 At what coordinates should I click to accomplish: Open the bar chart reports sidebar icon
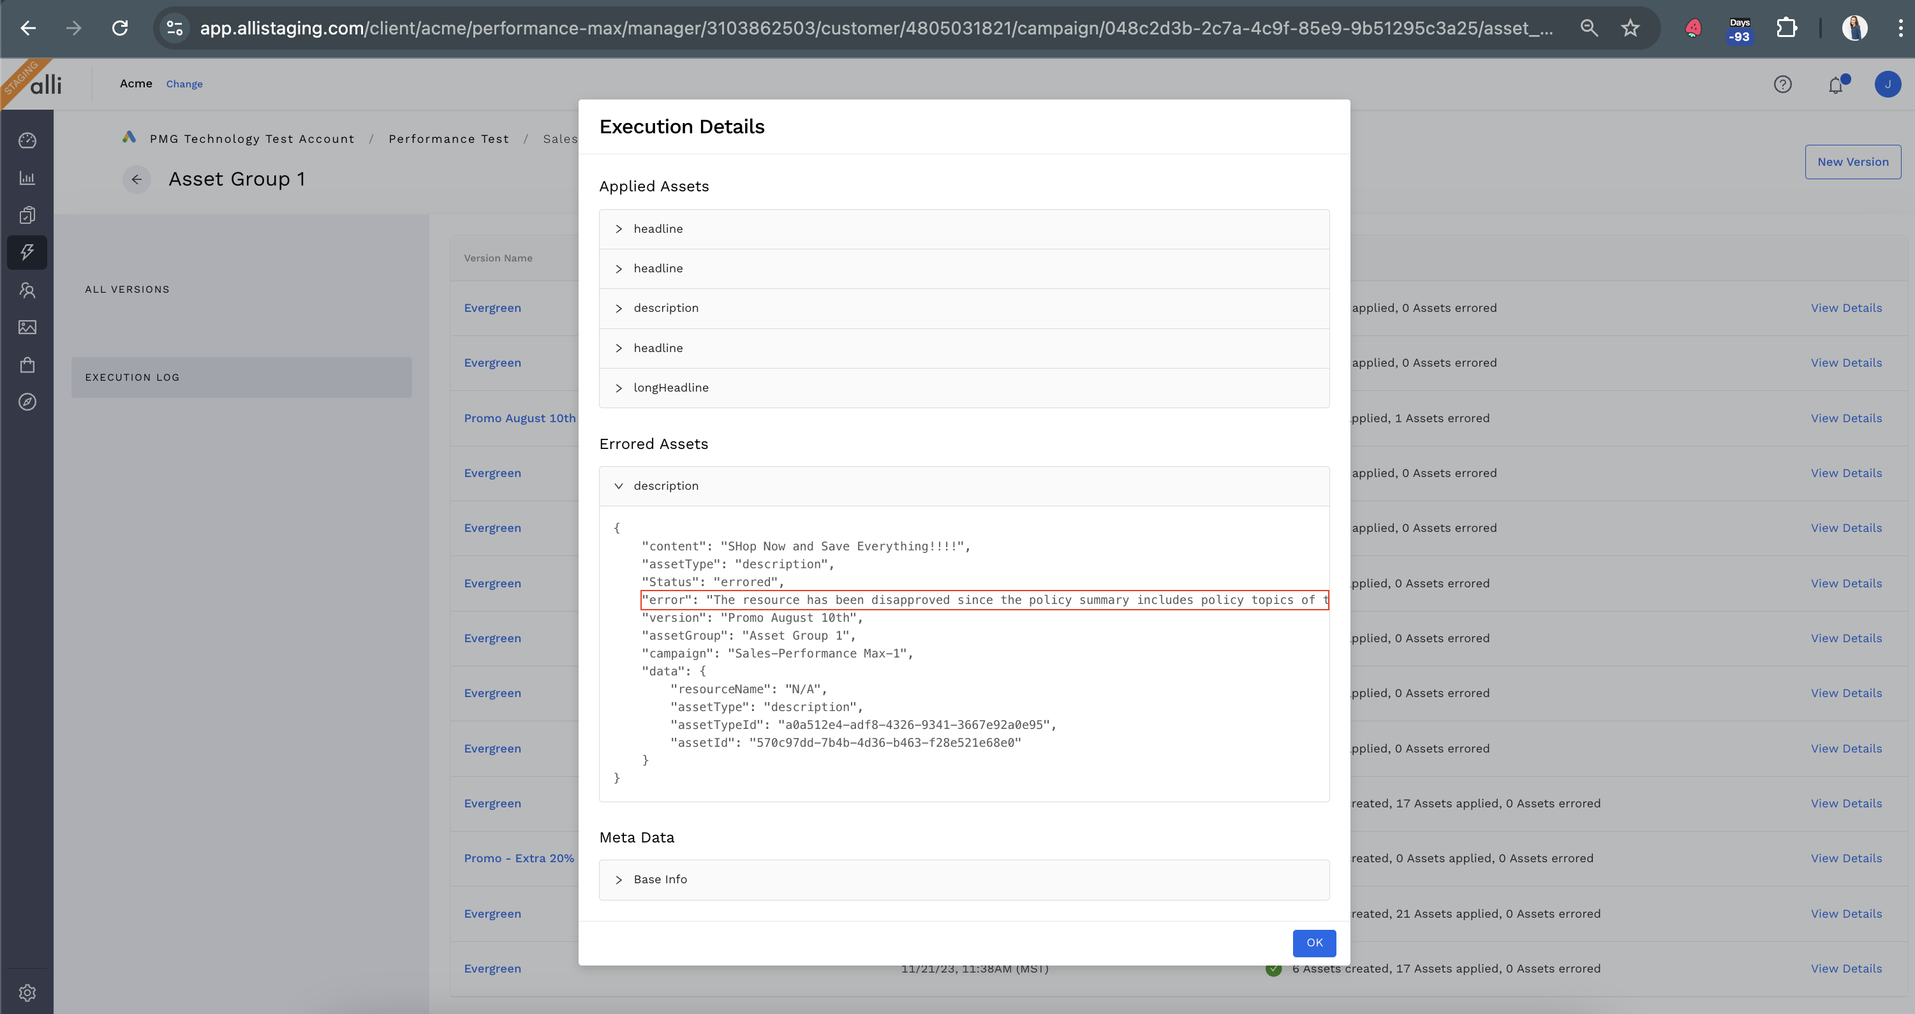[x=27, y=178]
